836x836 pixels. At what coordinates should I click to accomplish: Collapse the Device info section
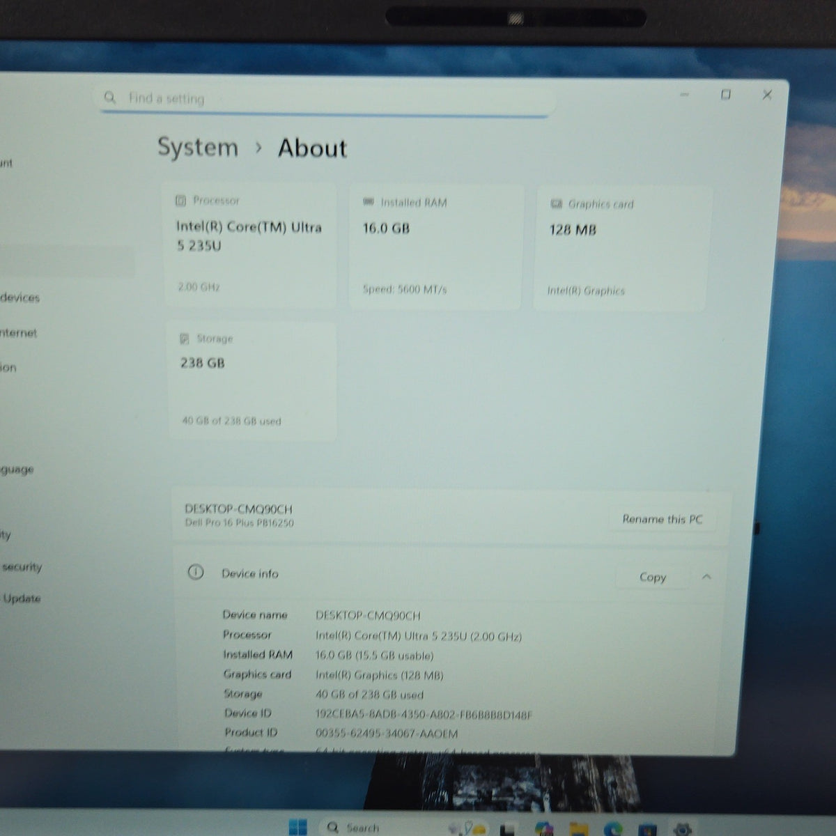coord(706,577)
